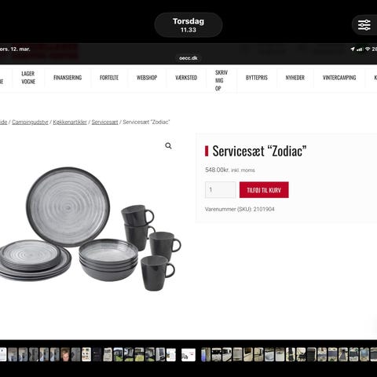Follow the Campingudstyr breadcrumb link
This screenshot has height=377, width=377.
tap(30, 122)
